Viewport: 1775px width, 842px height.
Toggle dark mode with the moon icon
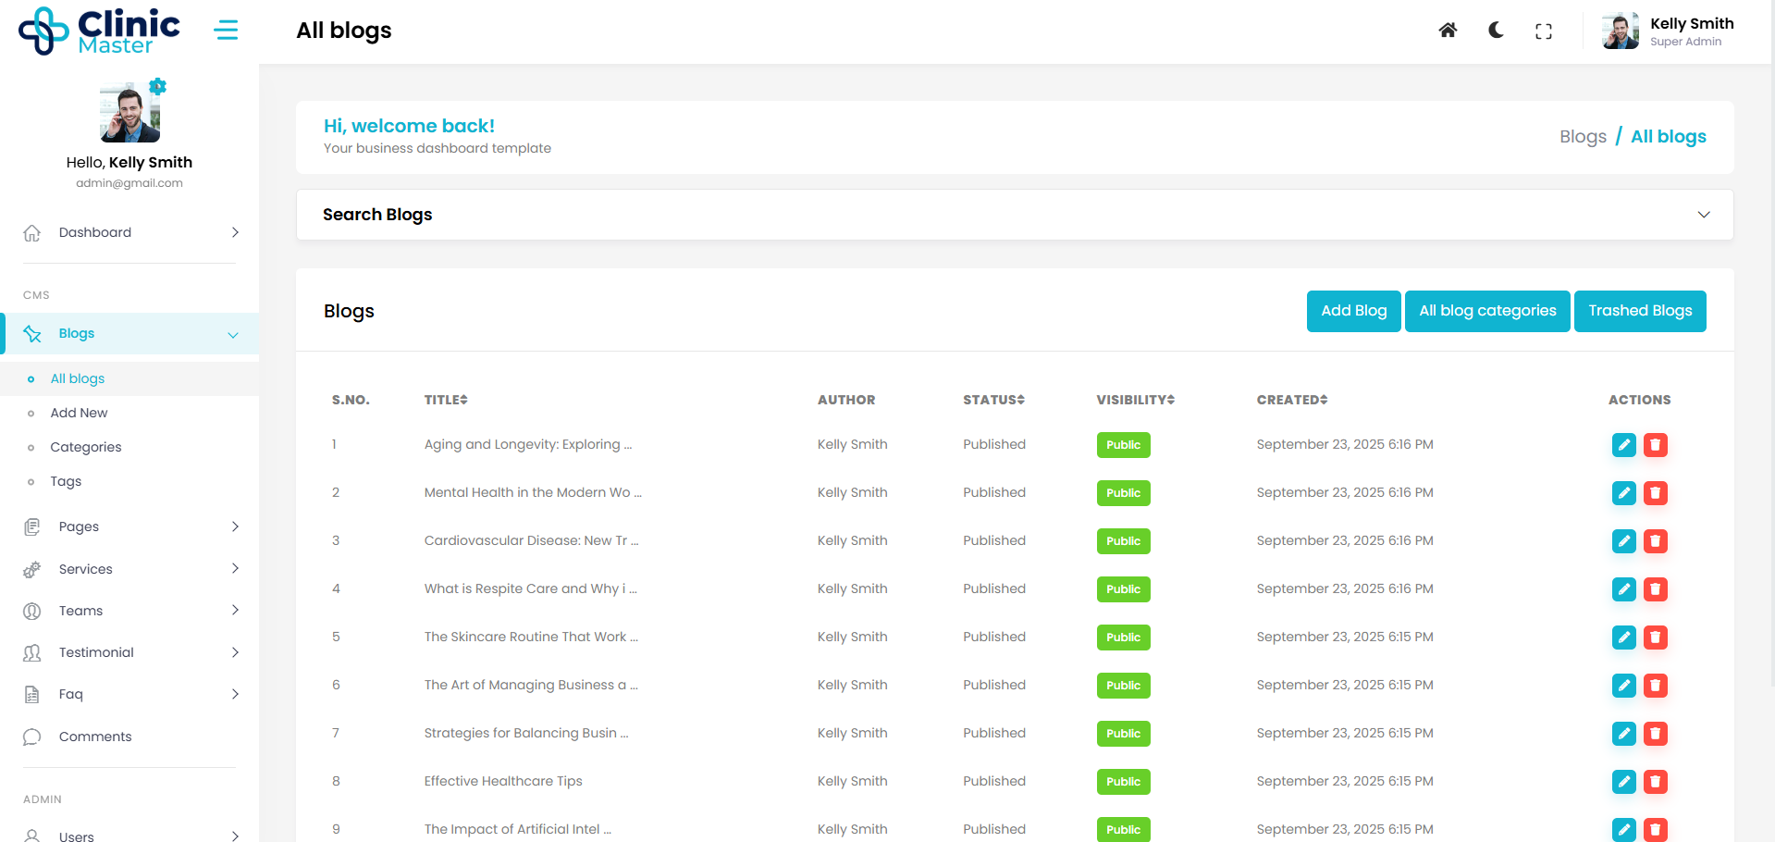tap(1496, 31)
